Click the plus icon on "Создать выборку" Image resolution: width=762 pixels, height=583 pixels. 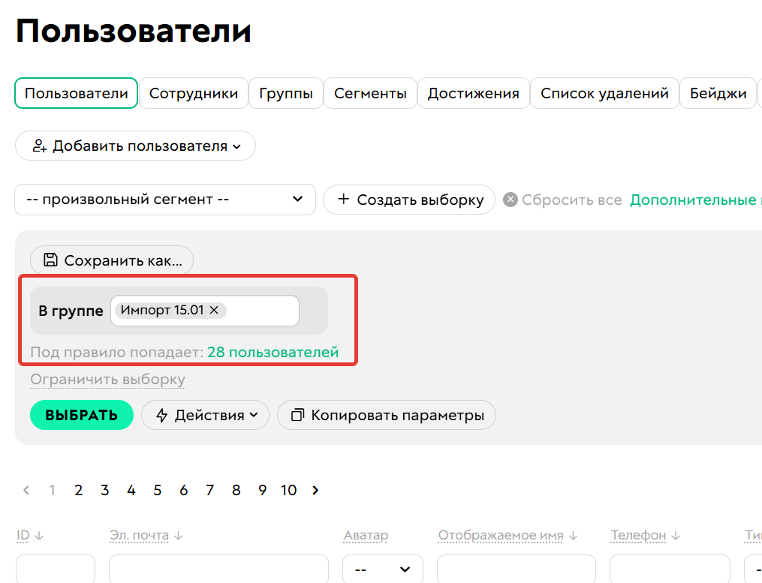pyautogui.click(x=345, y=200)
